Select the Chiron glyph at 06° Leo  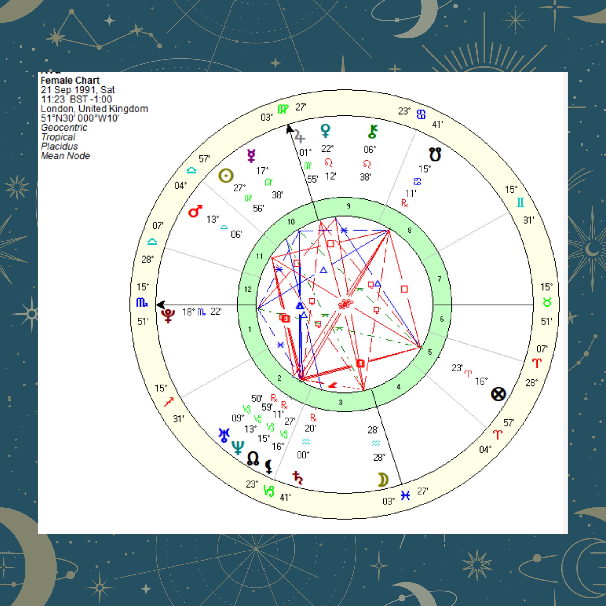pos(372,131)
